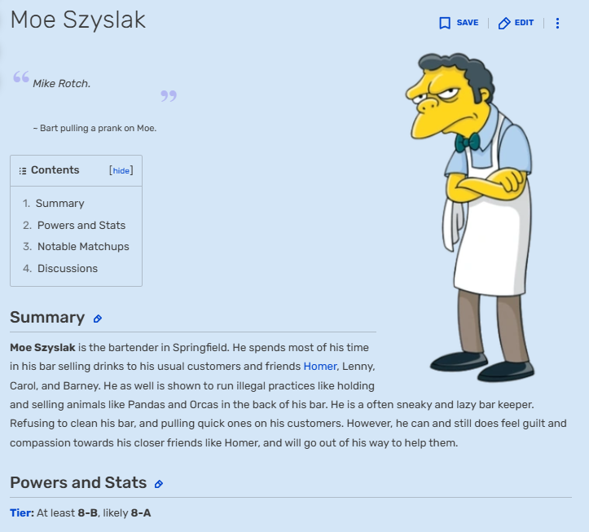589x532 pixels.
Task: Click the EDIT text button
Action: pyautogui.click(x=524, y=23)
